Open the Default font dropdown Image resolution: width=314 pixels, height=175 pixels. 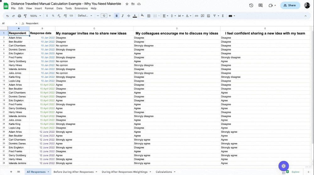click(x=85, y=16)
